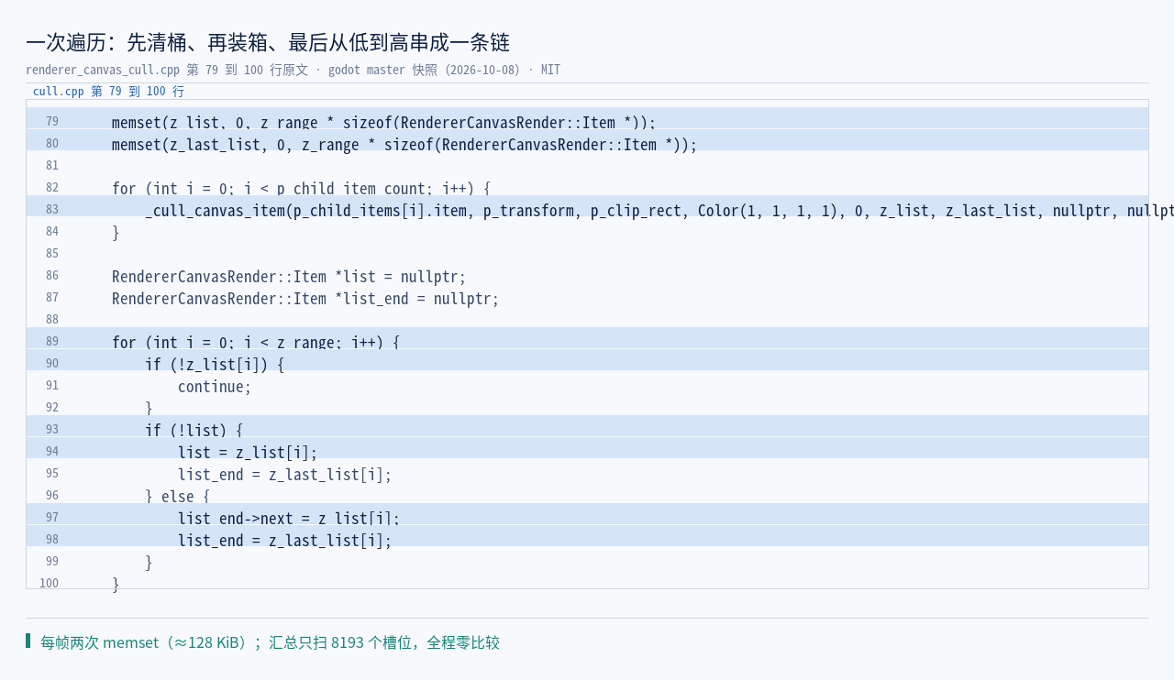This screenshot has height=680, width=1174.
Task: Click list_end = z_last_list[i]; on line 95
Action: coord(284,474)
